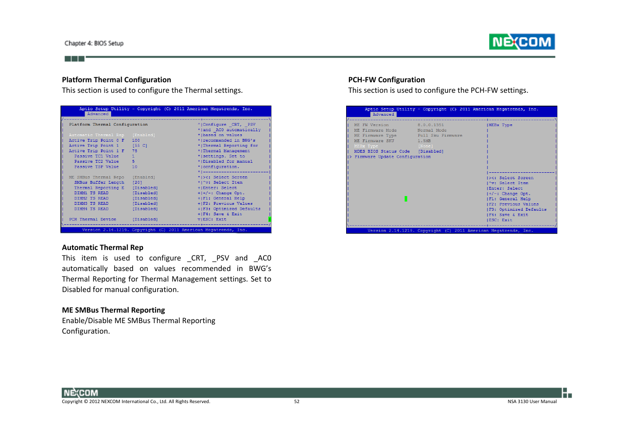Click the page number 52 in the footer
The image size is (620, 436).
pyautogui.click(x=297, y=402)
